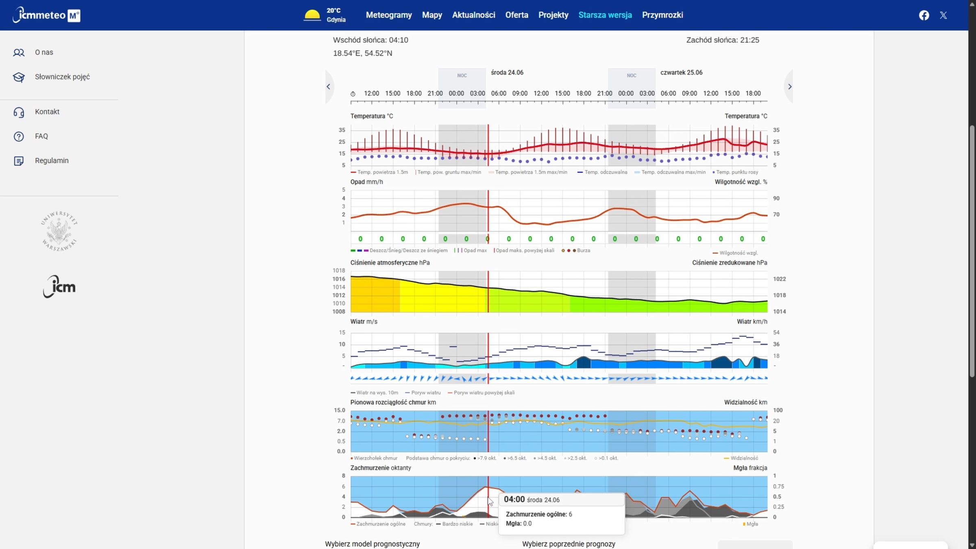Open the Przymrozki link
The image size is (976, 549).
tap(662, 15)
